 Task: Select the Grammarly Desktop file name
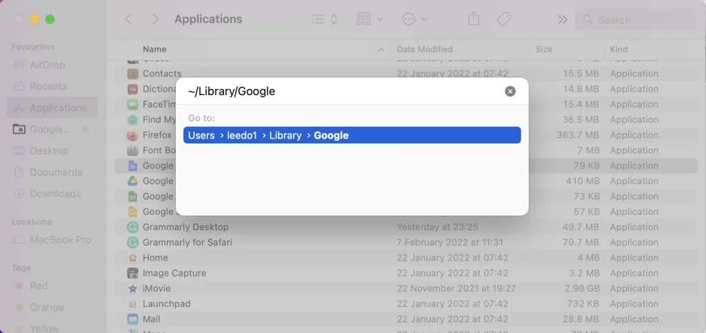point(185,228)
